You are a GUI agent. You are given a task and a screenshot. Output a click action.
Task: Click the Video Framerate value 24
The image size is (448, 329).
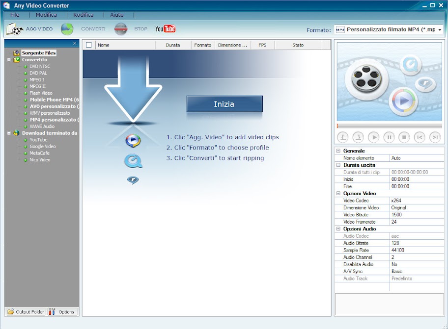click(417, 222)
